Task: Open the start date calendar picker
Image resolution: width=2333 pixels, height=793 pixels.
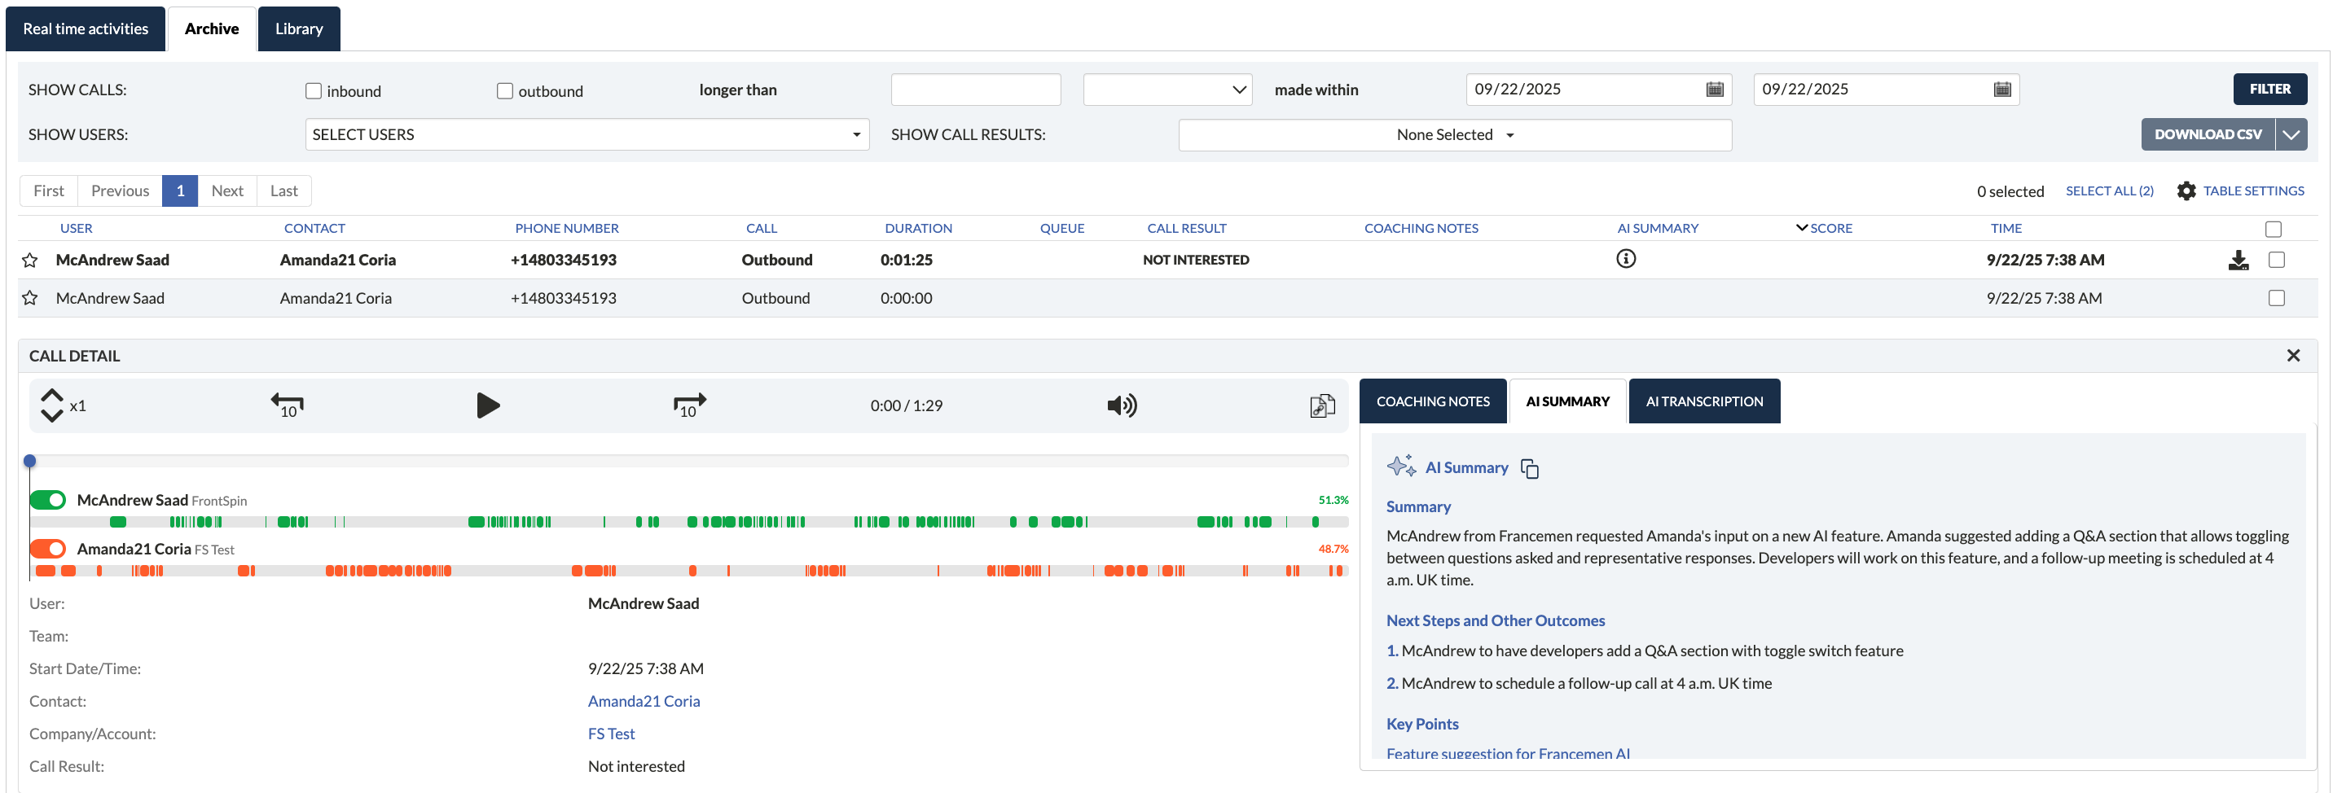Action: 1715,90
